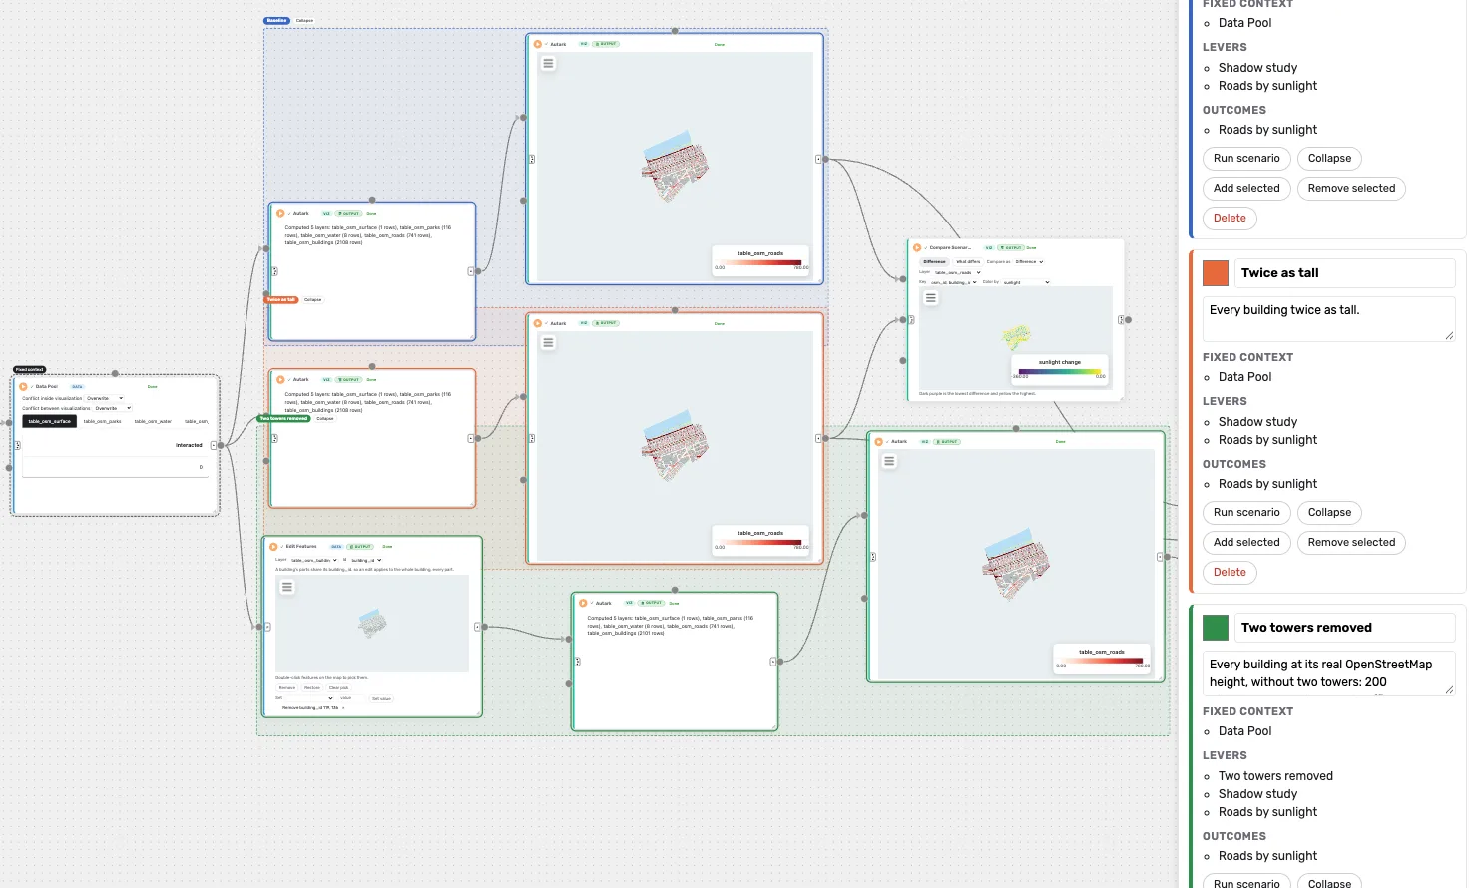Select the table_osm_water tab in Data Pool
The height and width of the screenshot is (888, 1477).
tap(153, 421)
